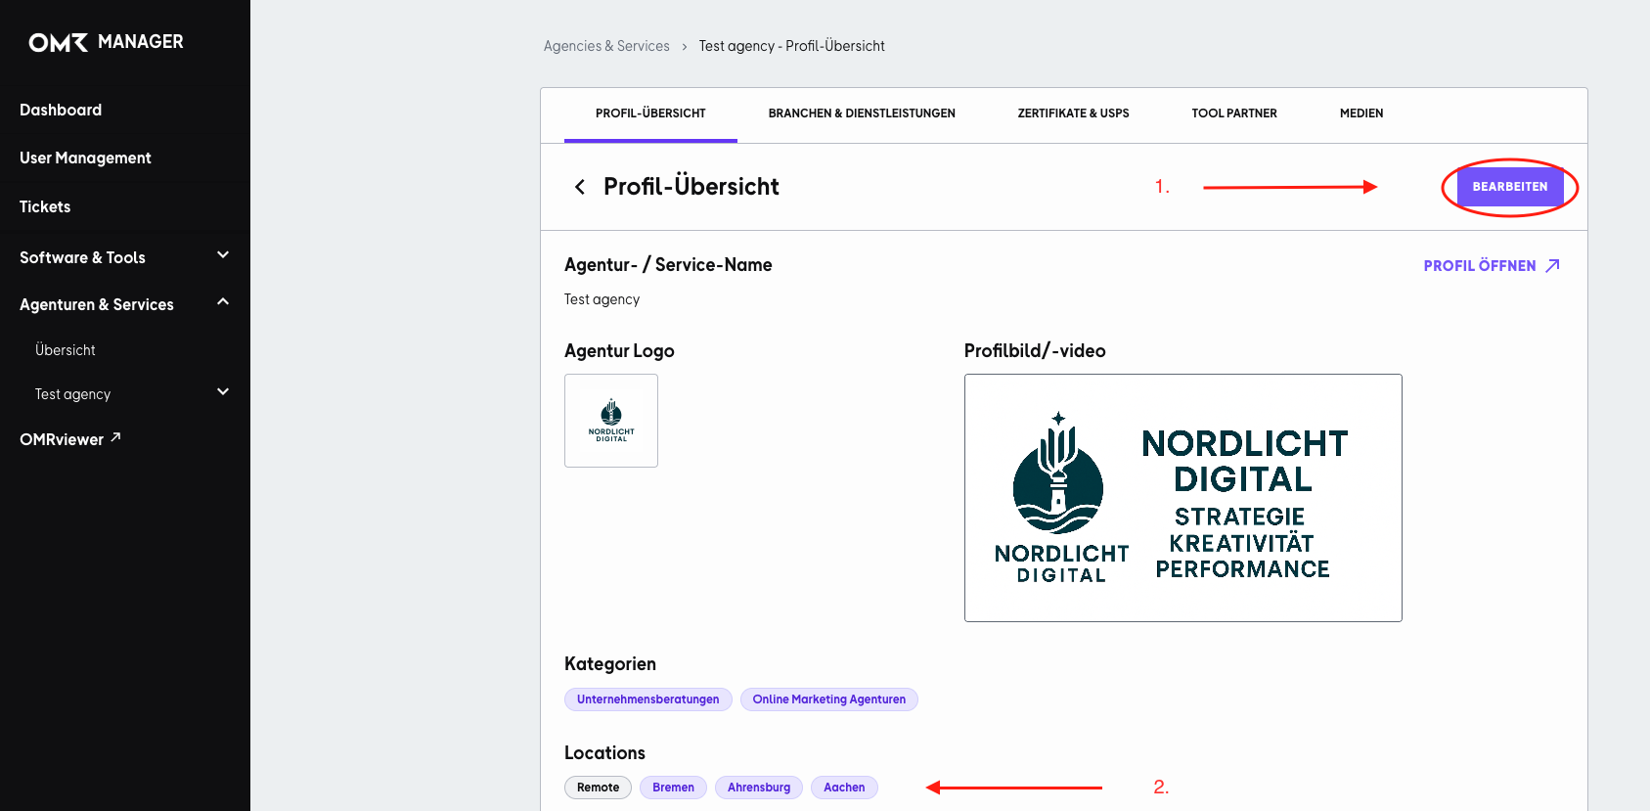The width and height of the screenshot is (1650, 811).
Task: Expand the Software & Tools menu chevron
Action: [223, 255]
